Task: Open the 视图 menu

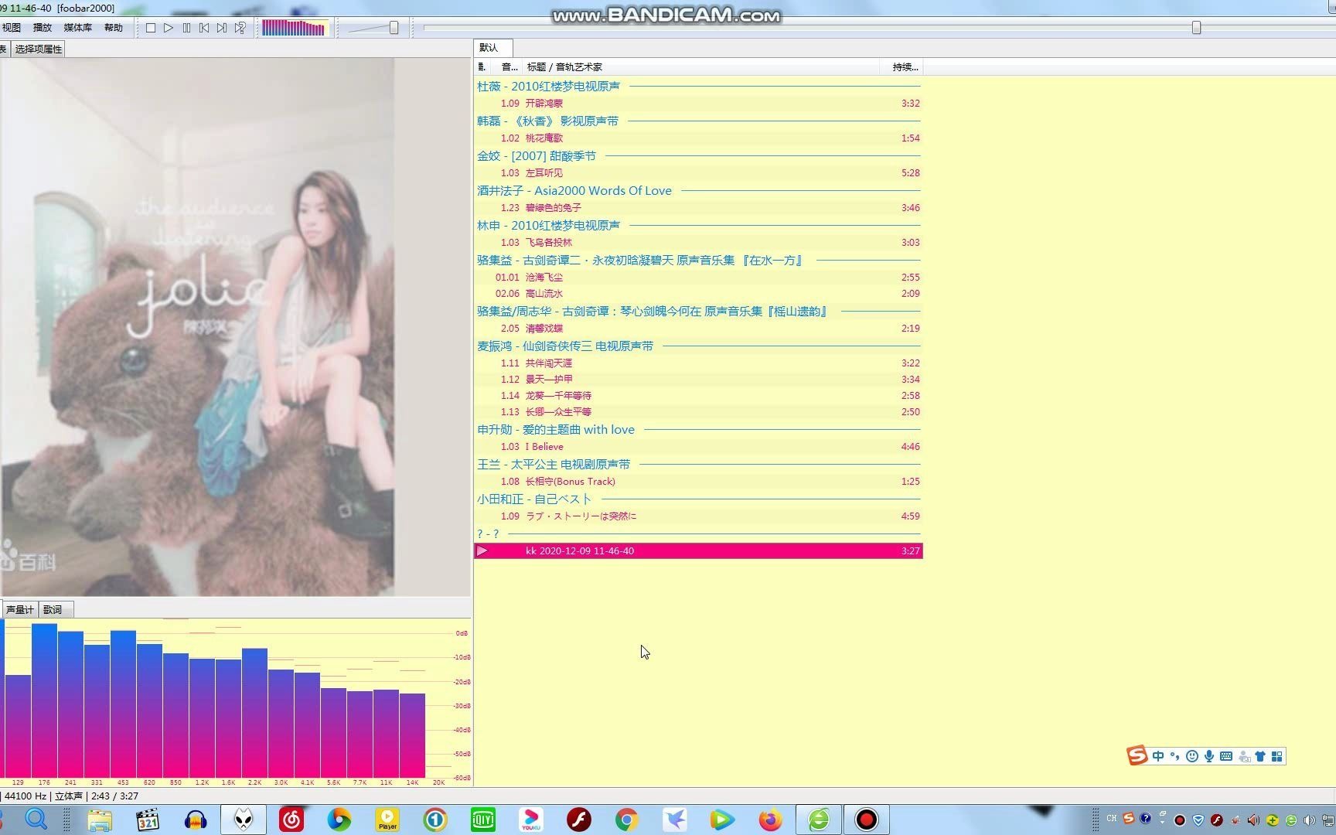Action: point(12,28)
